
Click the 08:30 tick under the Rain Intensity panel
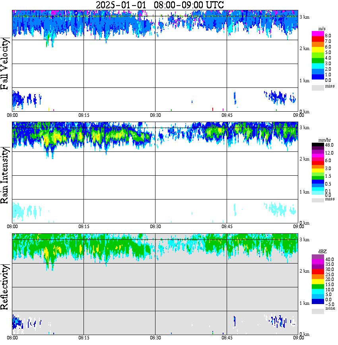pyautogui.click(x=155, y=227)
